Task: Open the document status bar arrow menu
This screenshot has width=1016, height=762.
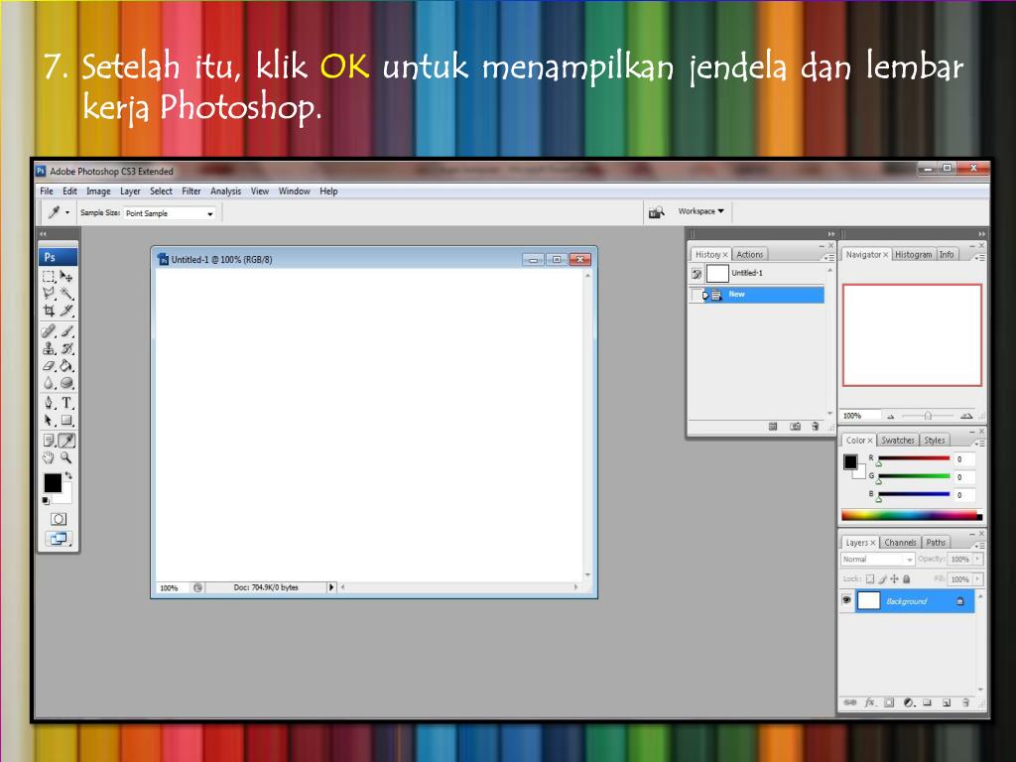Action: (331, 587)
